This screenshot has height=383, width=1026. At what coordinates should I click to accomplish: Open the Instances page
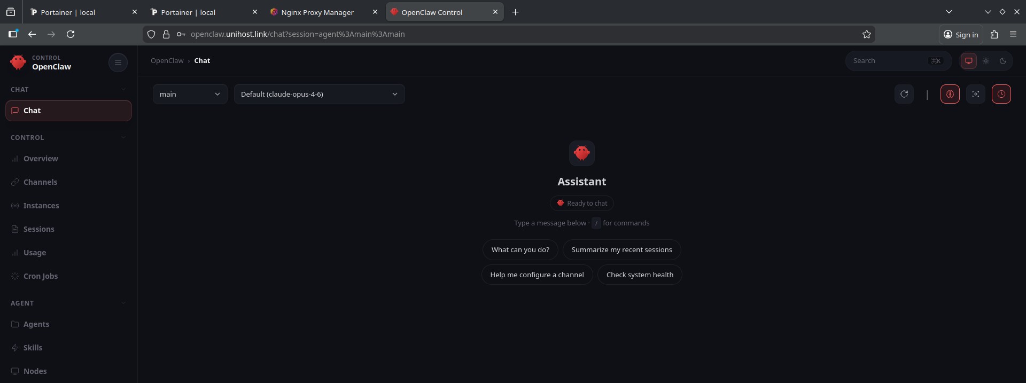[68, 206]
